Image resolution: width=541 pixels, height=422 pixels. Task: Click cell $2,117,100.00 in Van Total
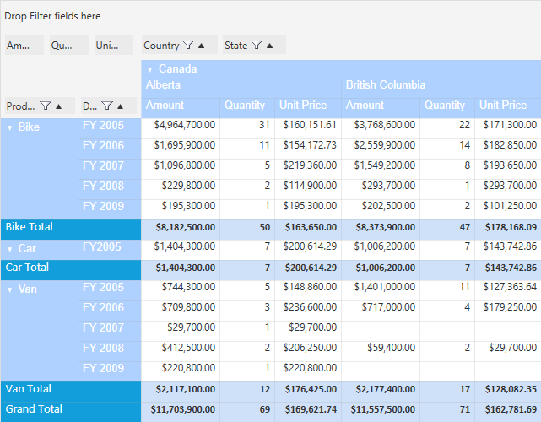[181, 392]
